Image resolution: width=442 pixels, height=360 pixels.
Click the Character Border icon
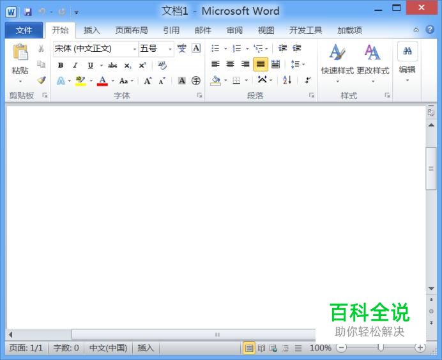196,48
